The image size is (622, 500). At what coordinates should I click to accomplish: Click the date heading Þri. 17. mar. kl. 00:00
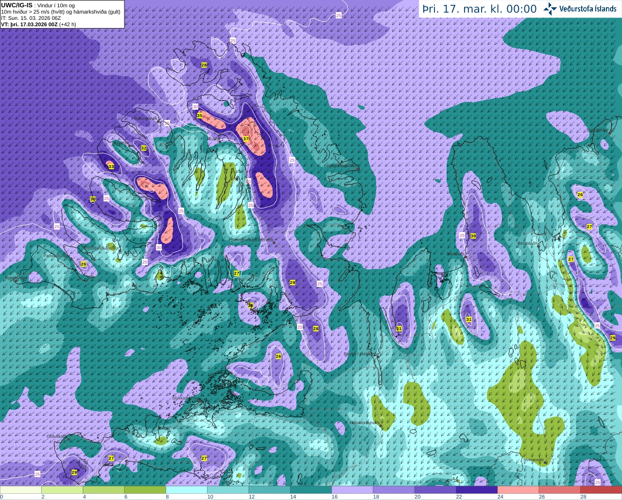(479, 9)
